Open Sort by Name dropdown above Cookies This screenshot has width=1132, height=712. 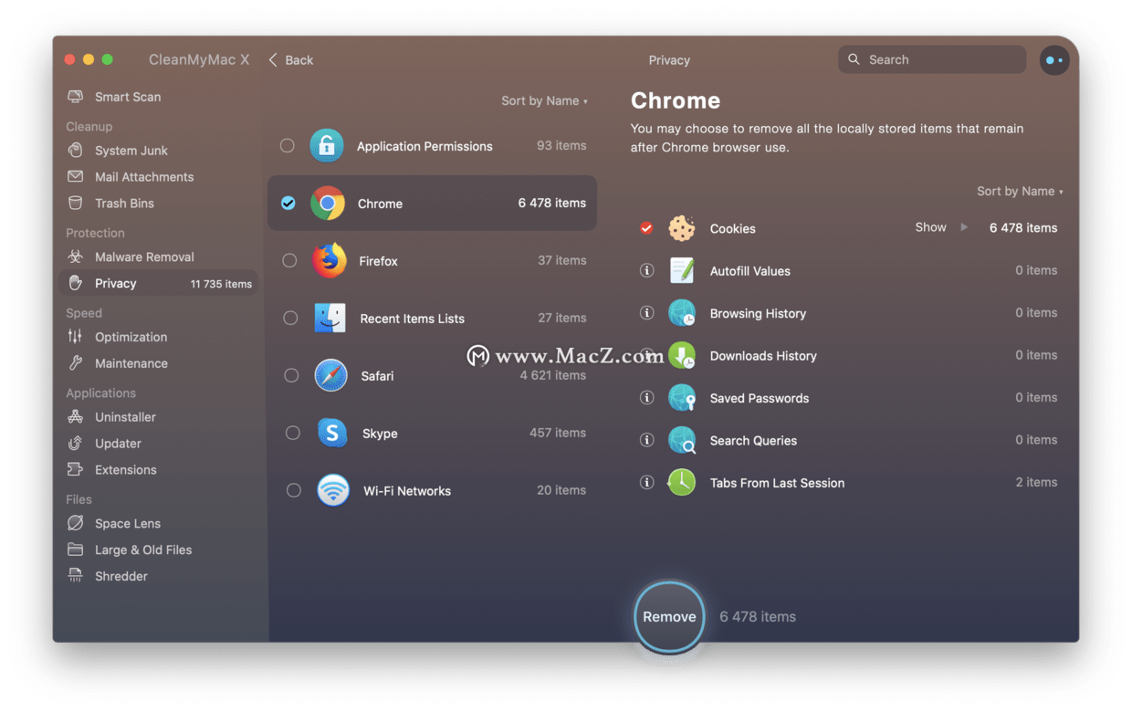point(1020,192)
